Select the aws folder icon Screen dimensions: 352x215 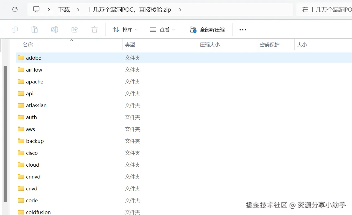(x=21, y=129)
